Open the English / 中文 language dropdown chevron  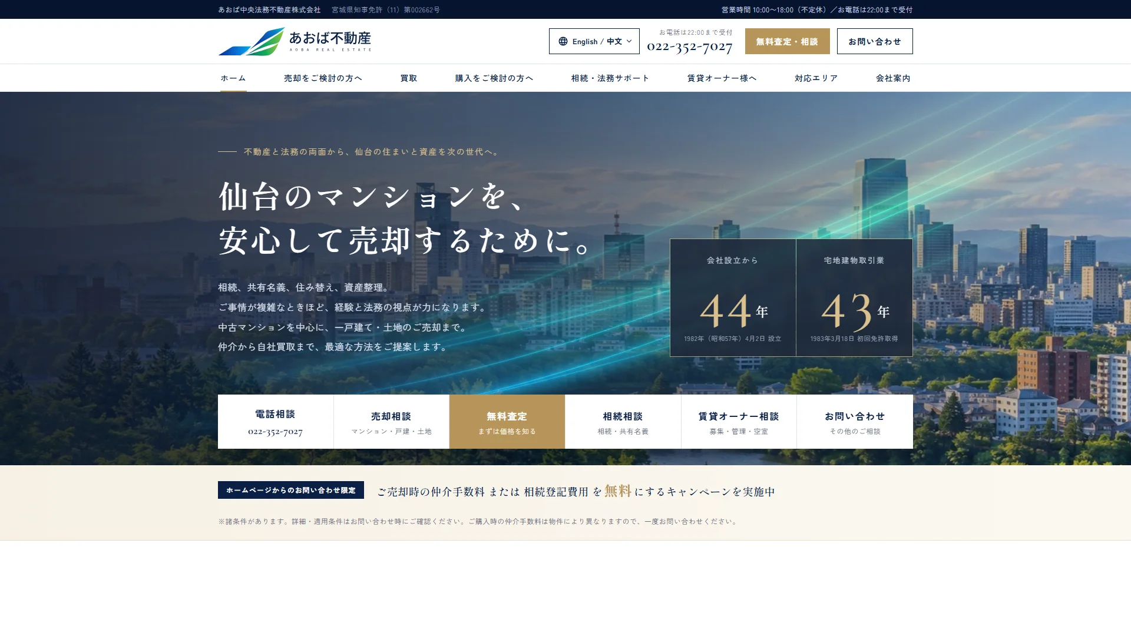(x=629, y=41)
